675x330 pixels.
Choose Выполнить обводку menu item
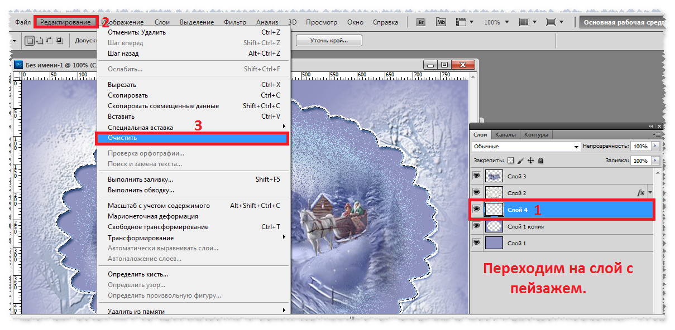coord(194,190)
